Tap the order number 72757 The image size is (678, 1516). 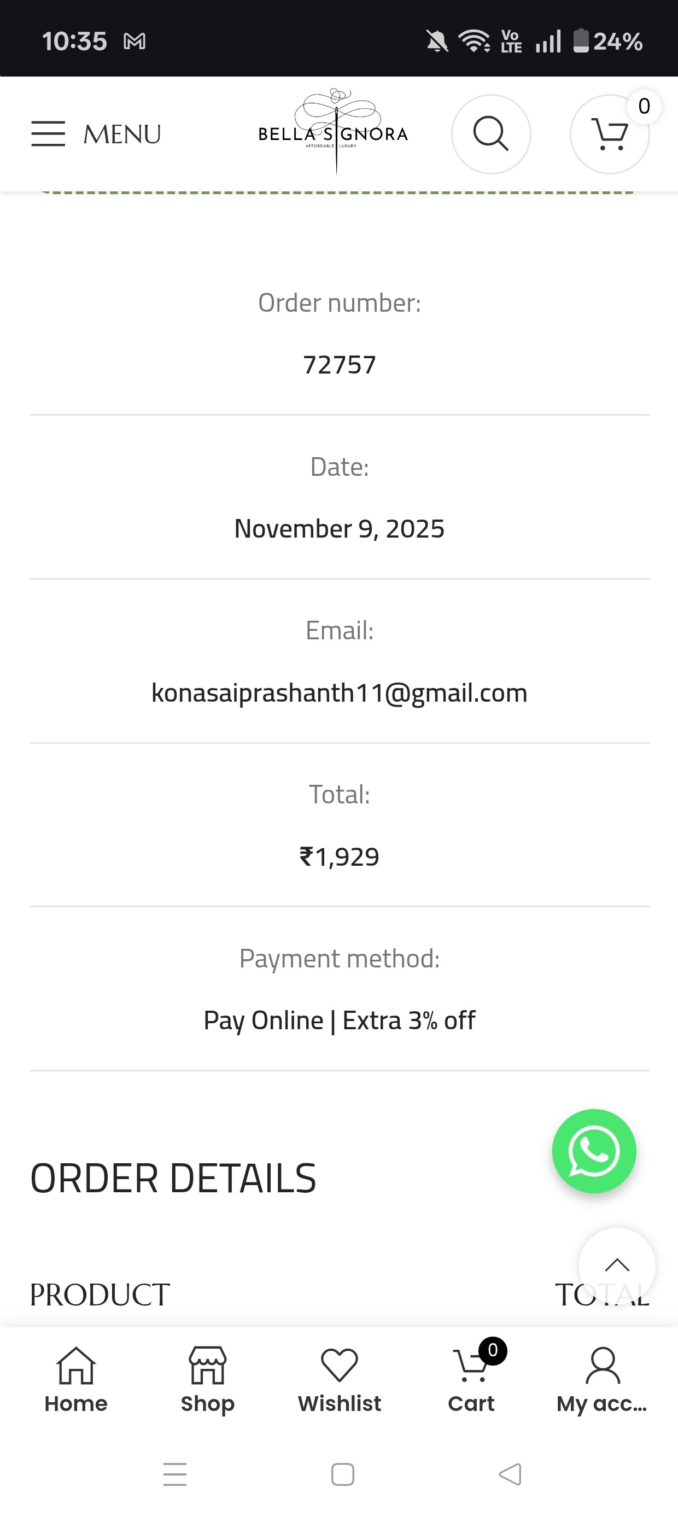(340, 365)
